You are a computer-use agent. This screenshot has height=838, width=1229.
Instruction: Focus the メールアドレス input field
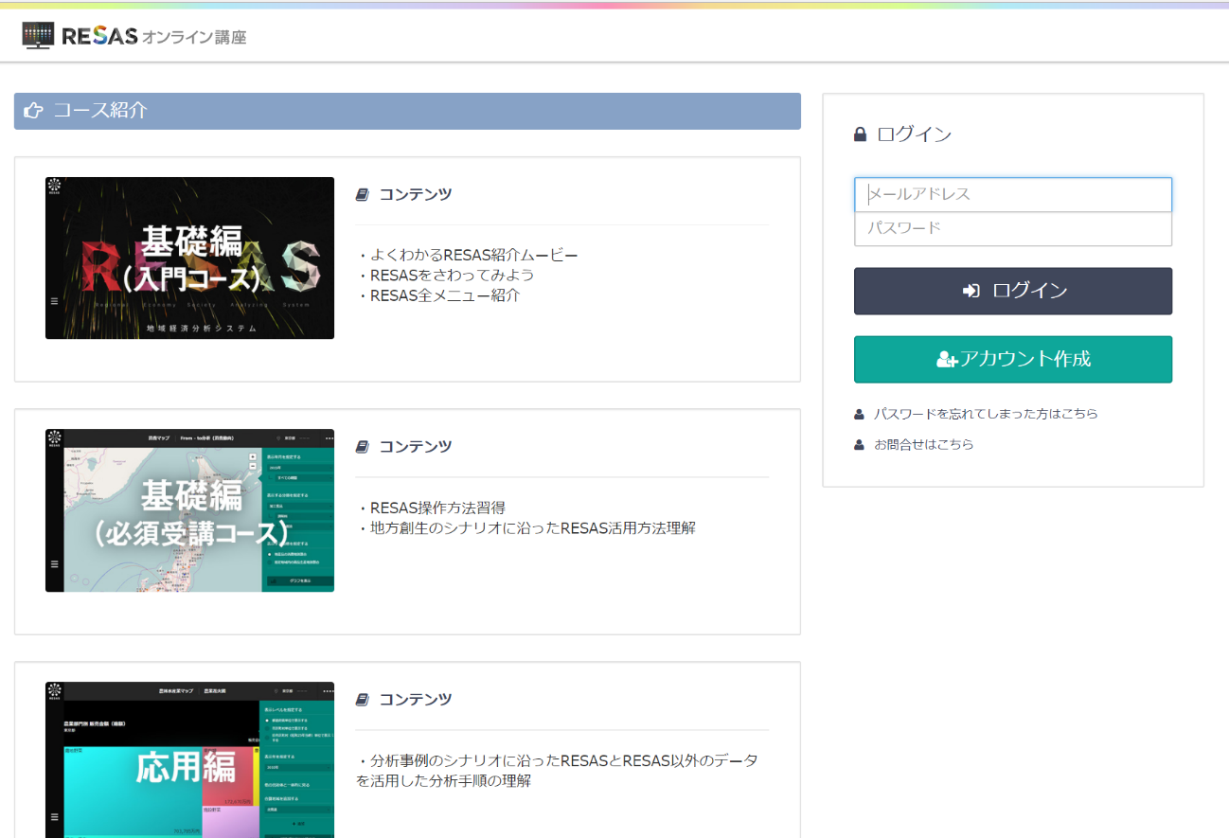point(1013,194)
